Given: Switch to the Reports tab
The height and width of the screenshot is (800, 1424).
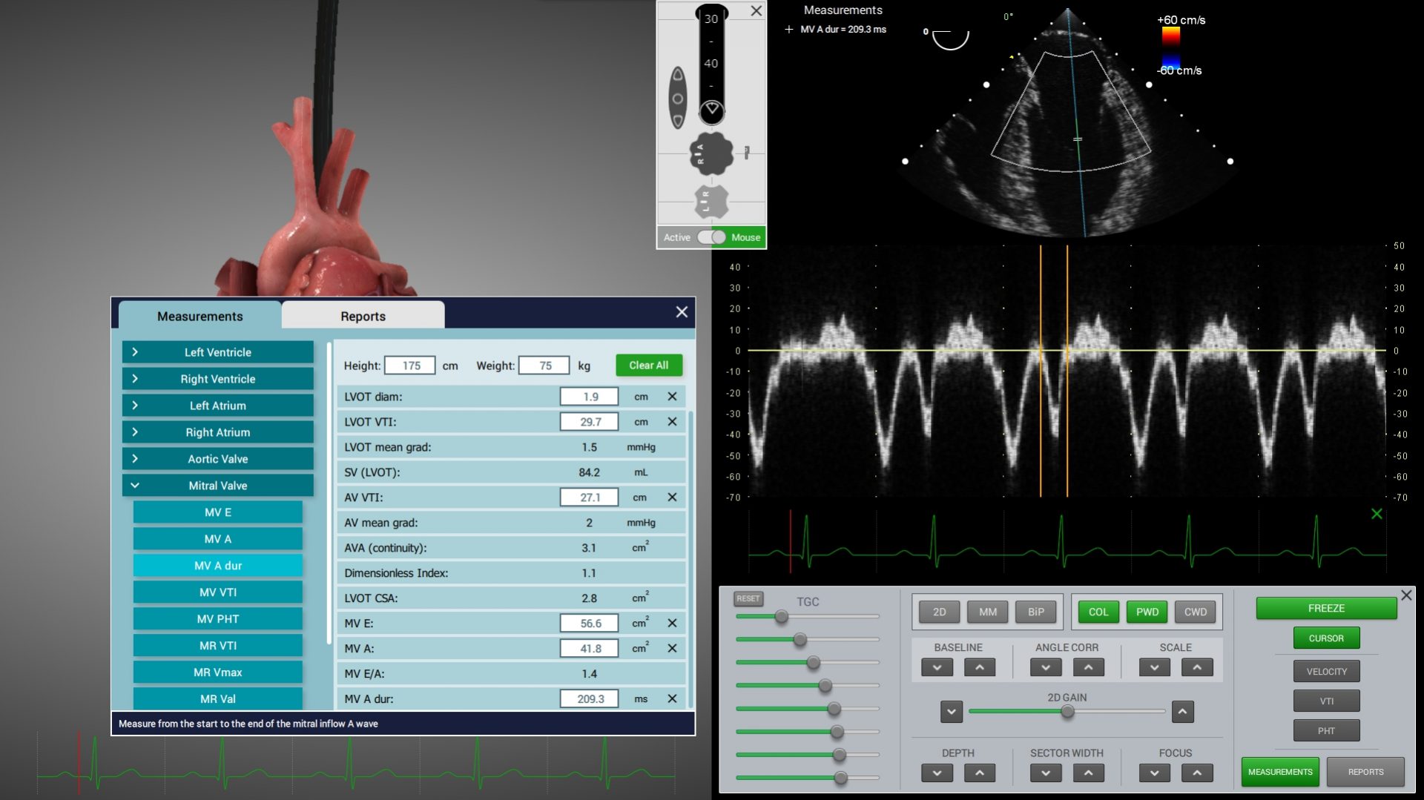Looking at the screenshot, I should (363, 316).
